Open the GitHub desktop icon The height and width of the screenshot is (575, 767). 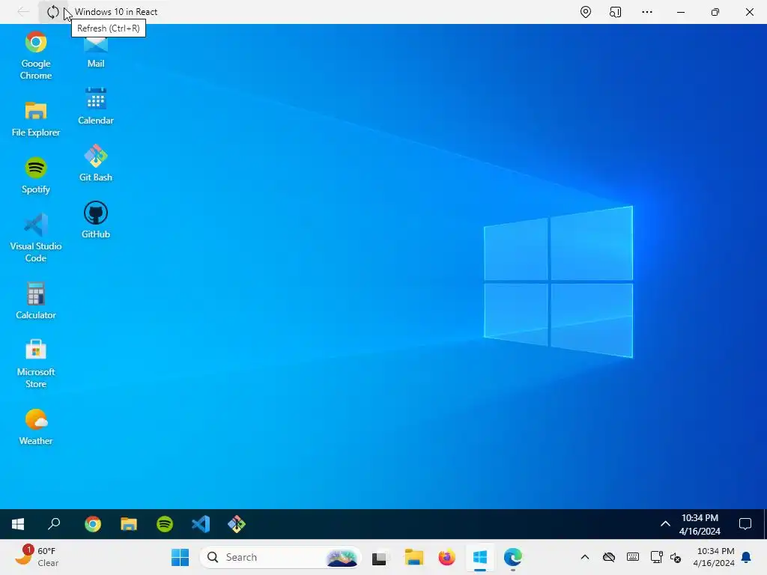click(95, 220)
